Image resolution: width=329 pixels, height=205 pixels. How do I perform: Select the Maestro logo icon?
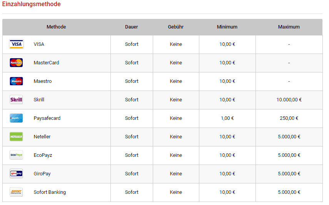click(x=16, y=81)
